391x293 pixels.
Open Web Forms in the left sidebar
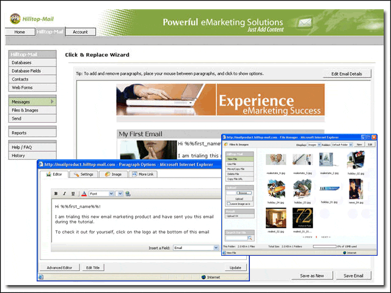32,87
